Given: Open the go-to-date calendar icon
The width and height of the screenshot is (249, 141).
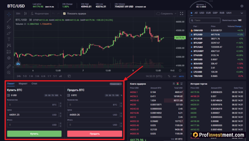Looking at the screenshot, I should click(x=69, y=76).
